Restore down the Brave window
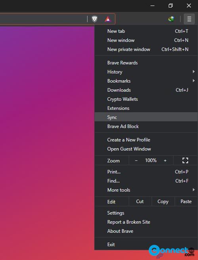Viewport: 198px width, 260px height. tap(171, 6)
